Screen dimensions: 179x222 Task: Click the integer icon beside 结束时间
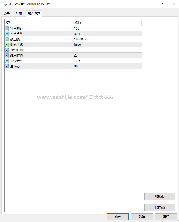coord(7,55)
